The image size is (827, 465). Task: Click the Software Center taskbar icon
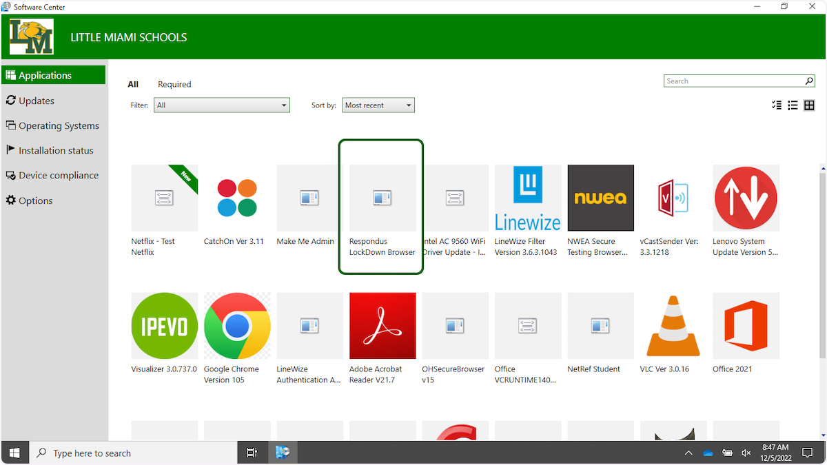coord(282,453)
